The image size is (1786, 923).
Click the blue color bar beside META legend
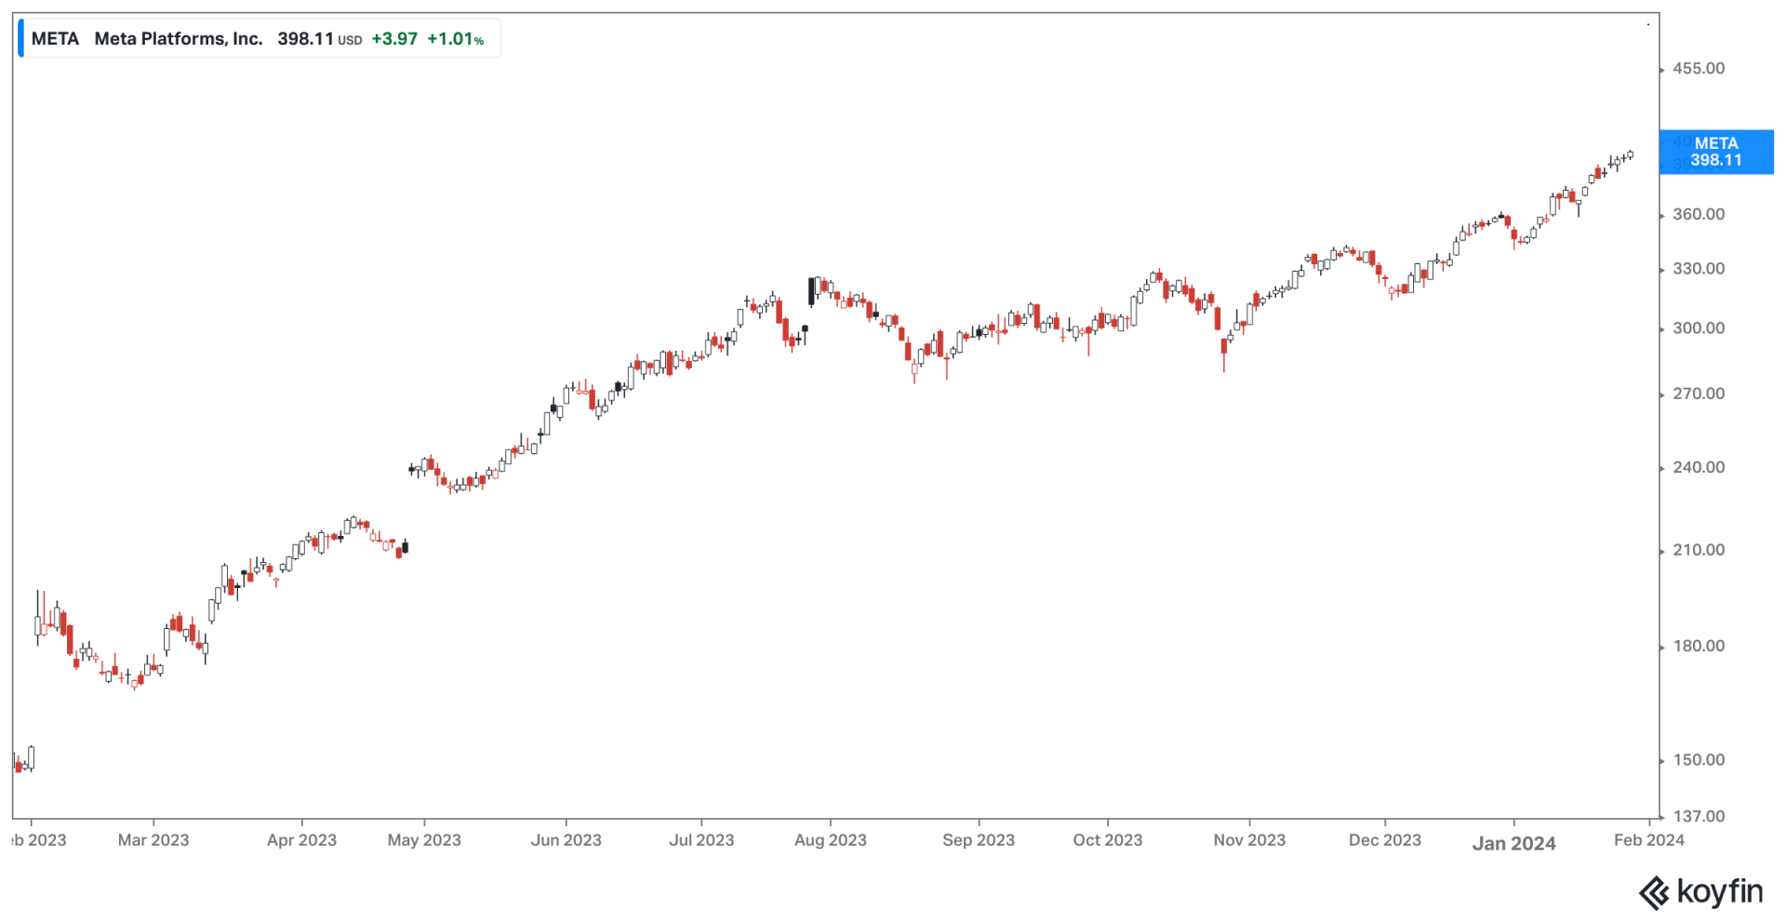[x=21, y=39]
